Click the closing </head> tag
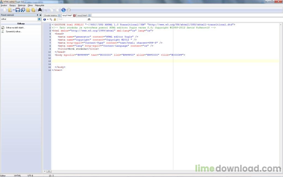The image size is (283, 177). click(60, 52)
